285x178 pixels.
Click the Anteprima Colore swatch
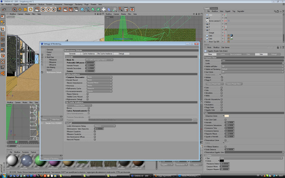pyautogui.click(x=227, y=116)
